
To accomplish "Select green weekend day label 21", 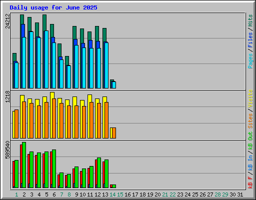I will 165,194.
